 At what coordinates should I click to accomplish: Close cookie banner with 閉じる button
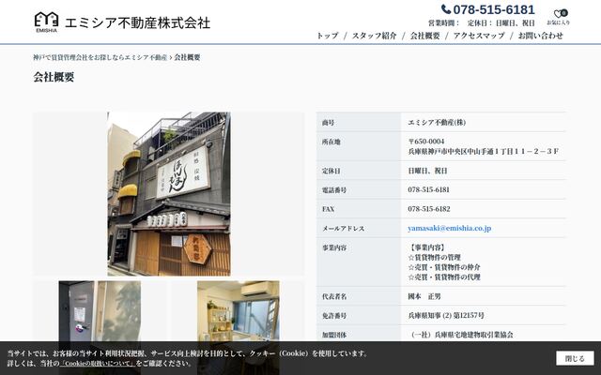click(575, 358)
